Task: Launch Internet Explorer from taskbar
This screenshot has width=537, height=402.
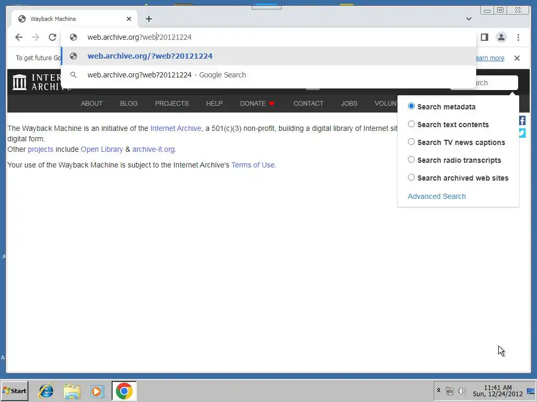Action: pyautogui.click(x=46, y=391)
